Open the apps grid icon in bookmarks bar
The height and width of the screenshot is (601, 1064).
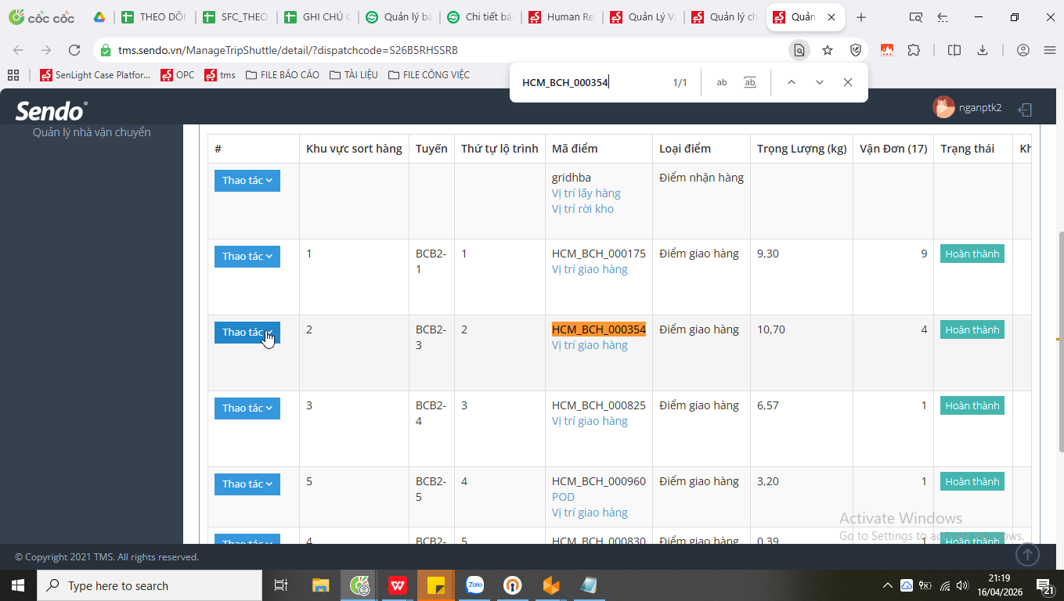click(x=13, y=75)
